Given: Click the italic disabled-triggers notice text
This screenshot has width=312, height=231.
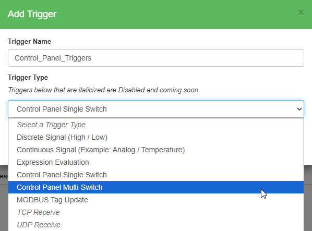Looking at the screenshot, I should click(x=104, y=90).
